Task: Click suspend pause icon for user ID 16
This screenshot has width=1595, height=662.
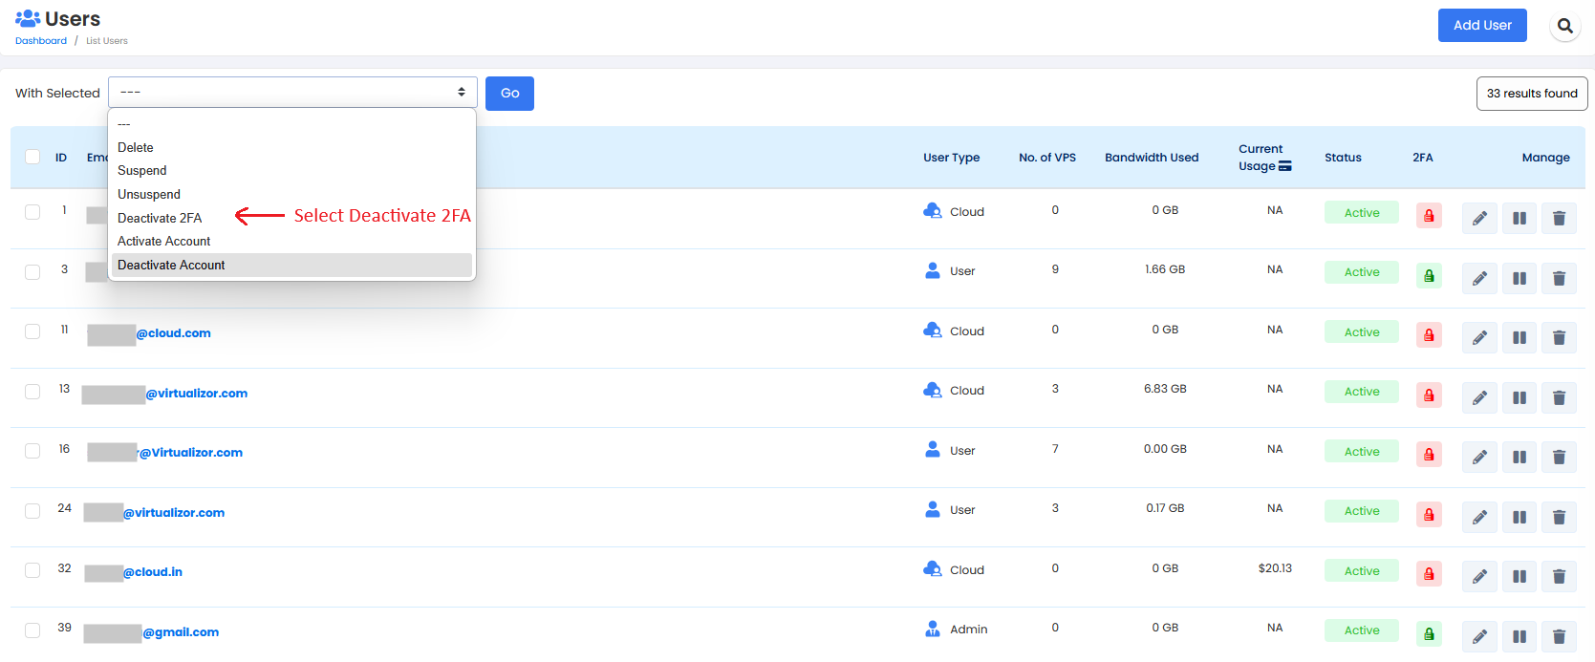Action: coord(1519,458)
